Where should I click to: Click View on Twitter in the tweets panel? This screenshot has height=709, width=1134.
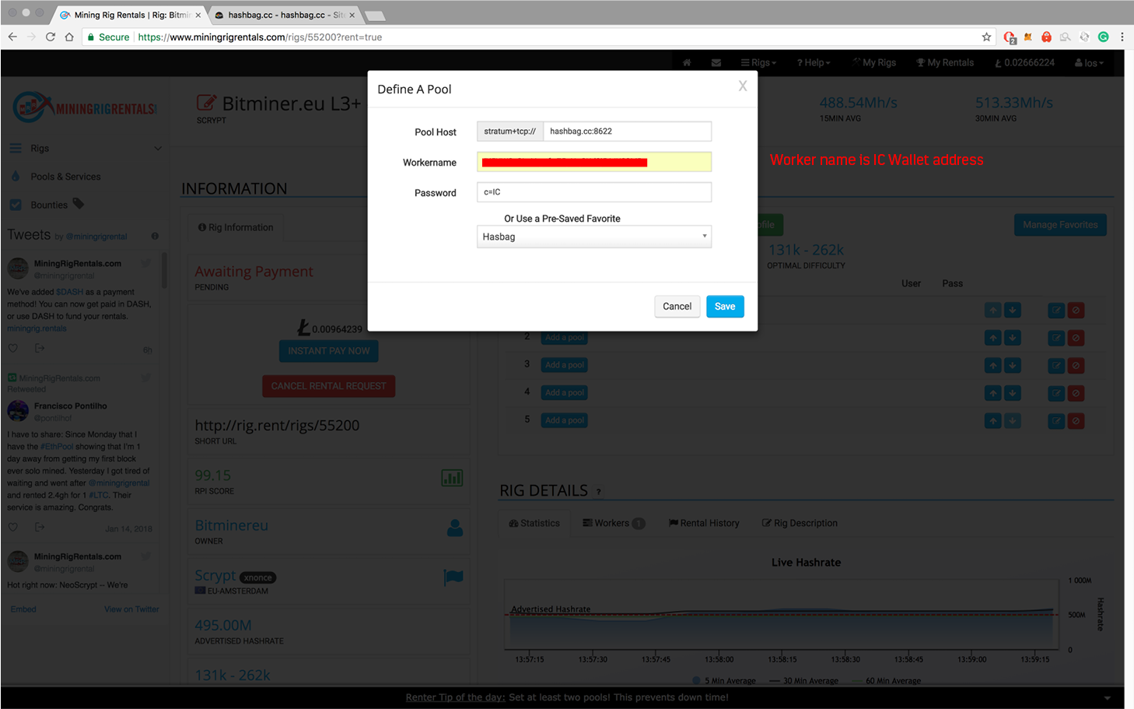pyautogui.click(x=131, y=609)
